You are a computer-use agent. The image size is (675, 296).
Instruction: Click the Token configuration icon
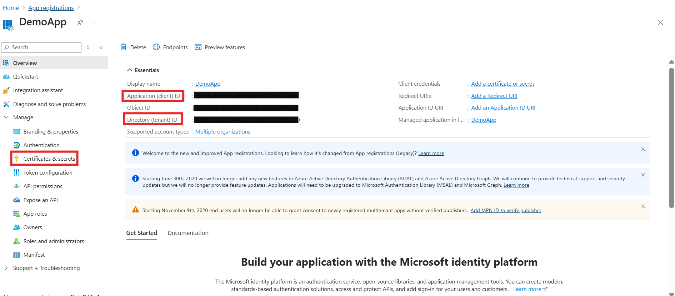[x=16, y=173]
